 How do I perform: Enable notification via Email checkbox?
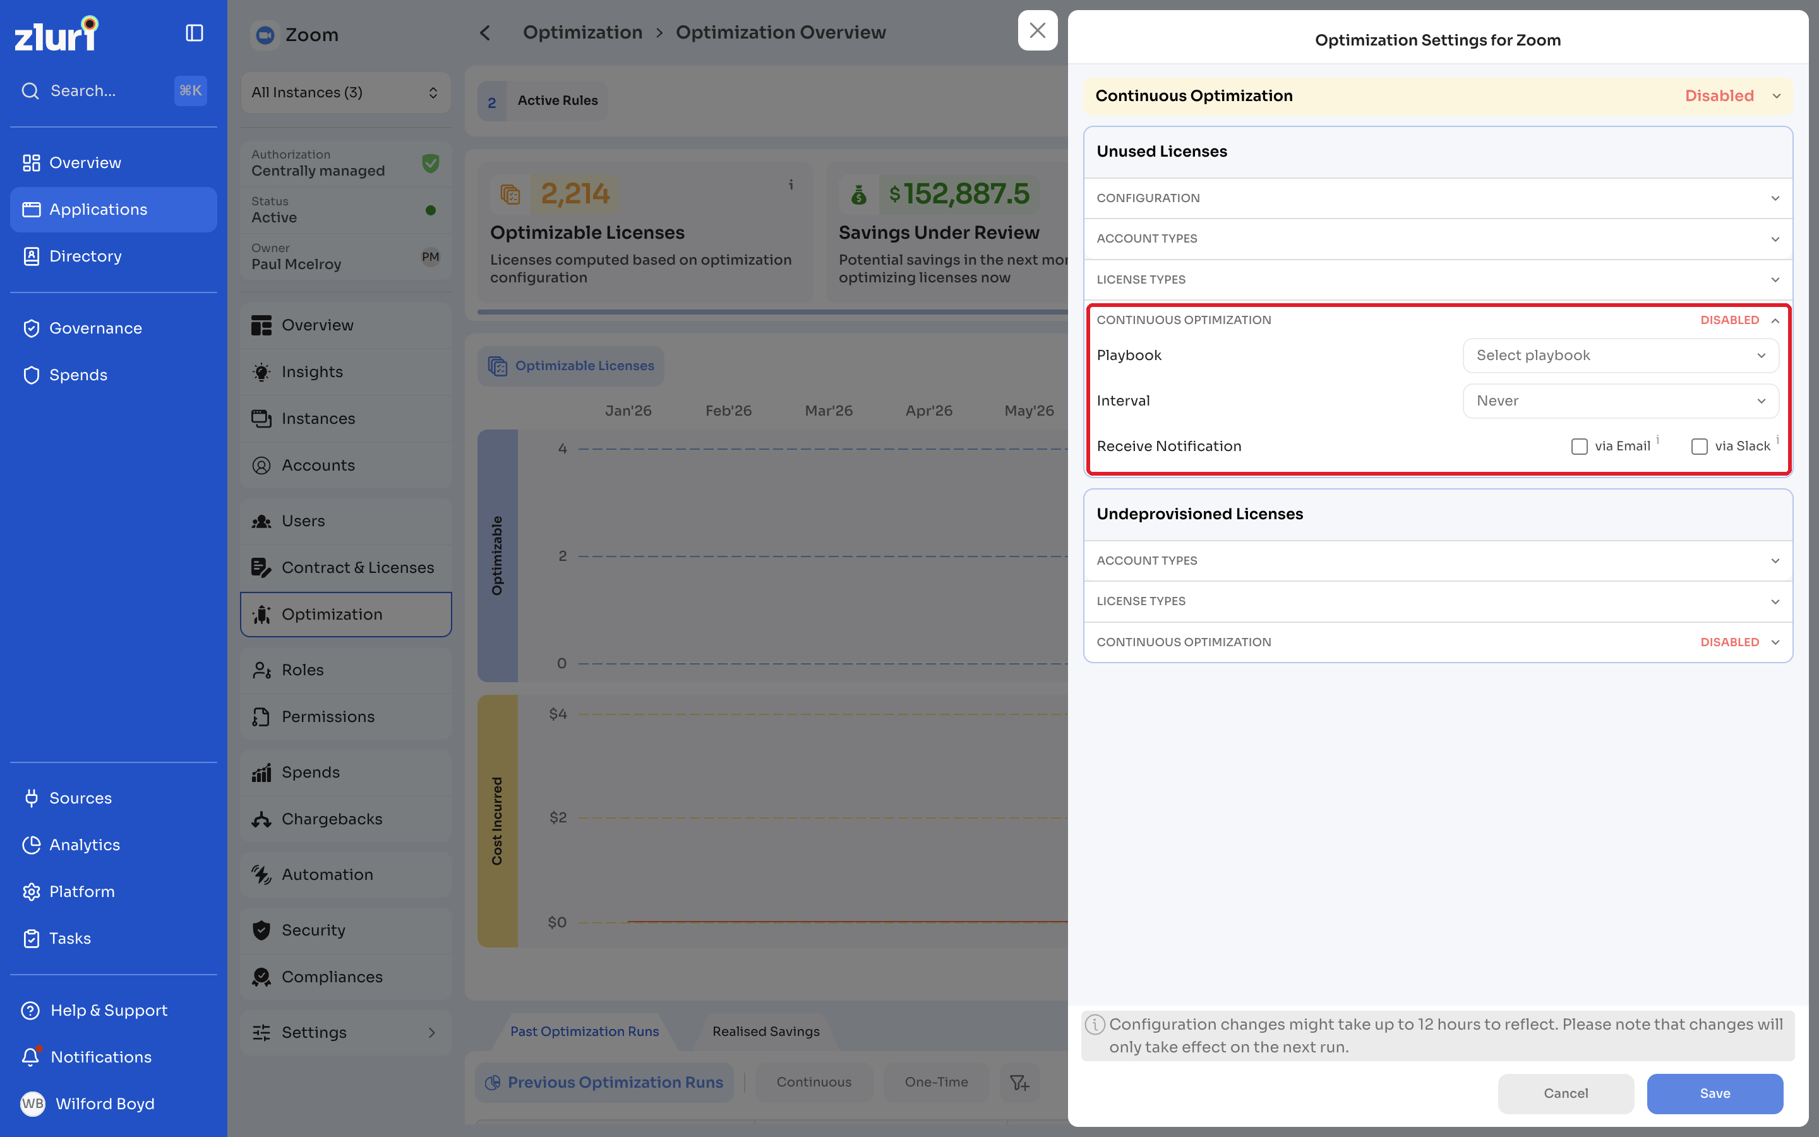pyautogui.click(x=1579, y=447)
